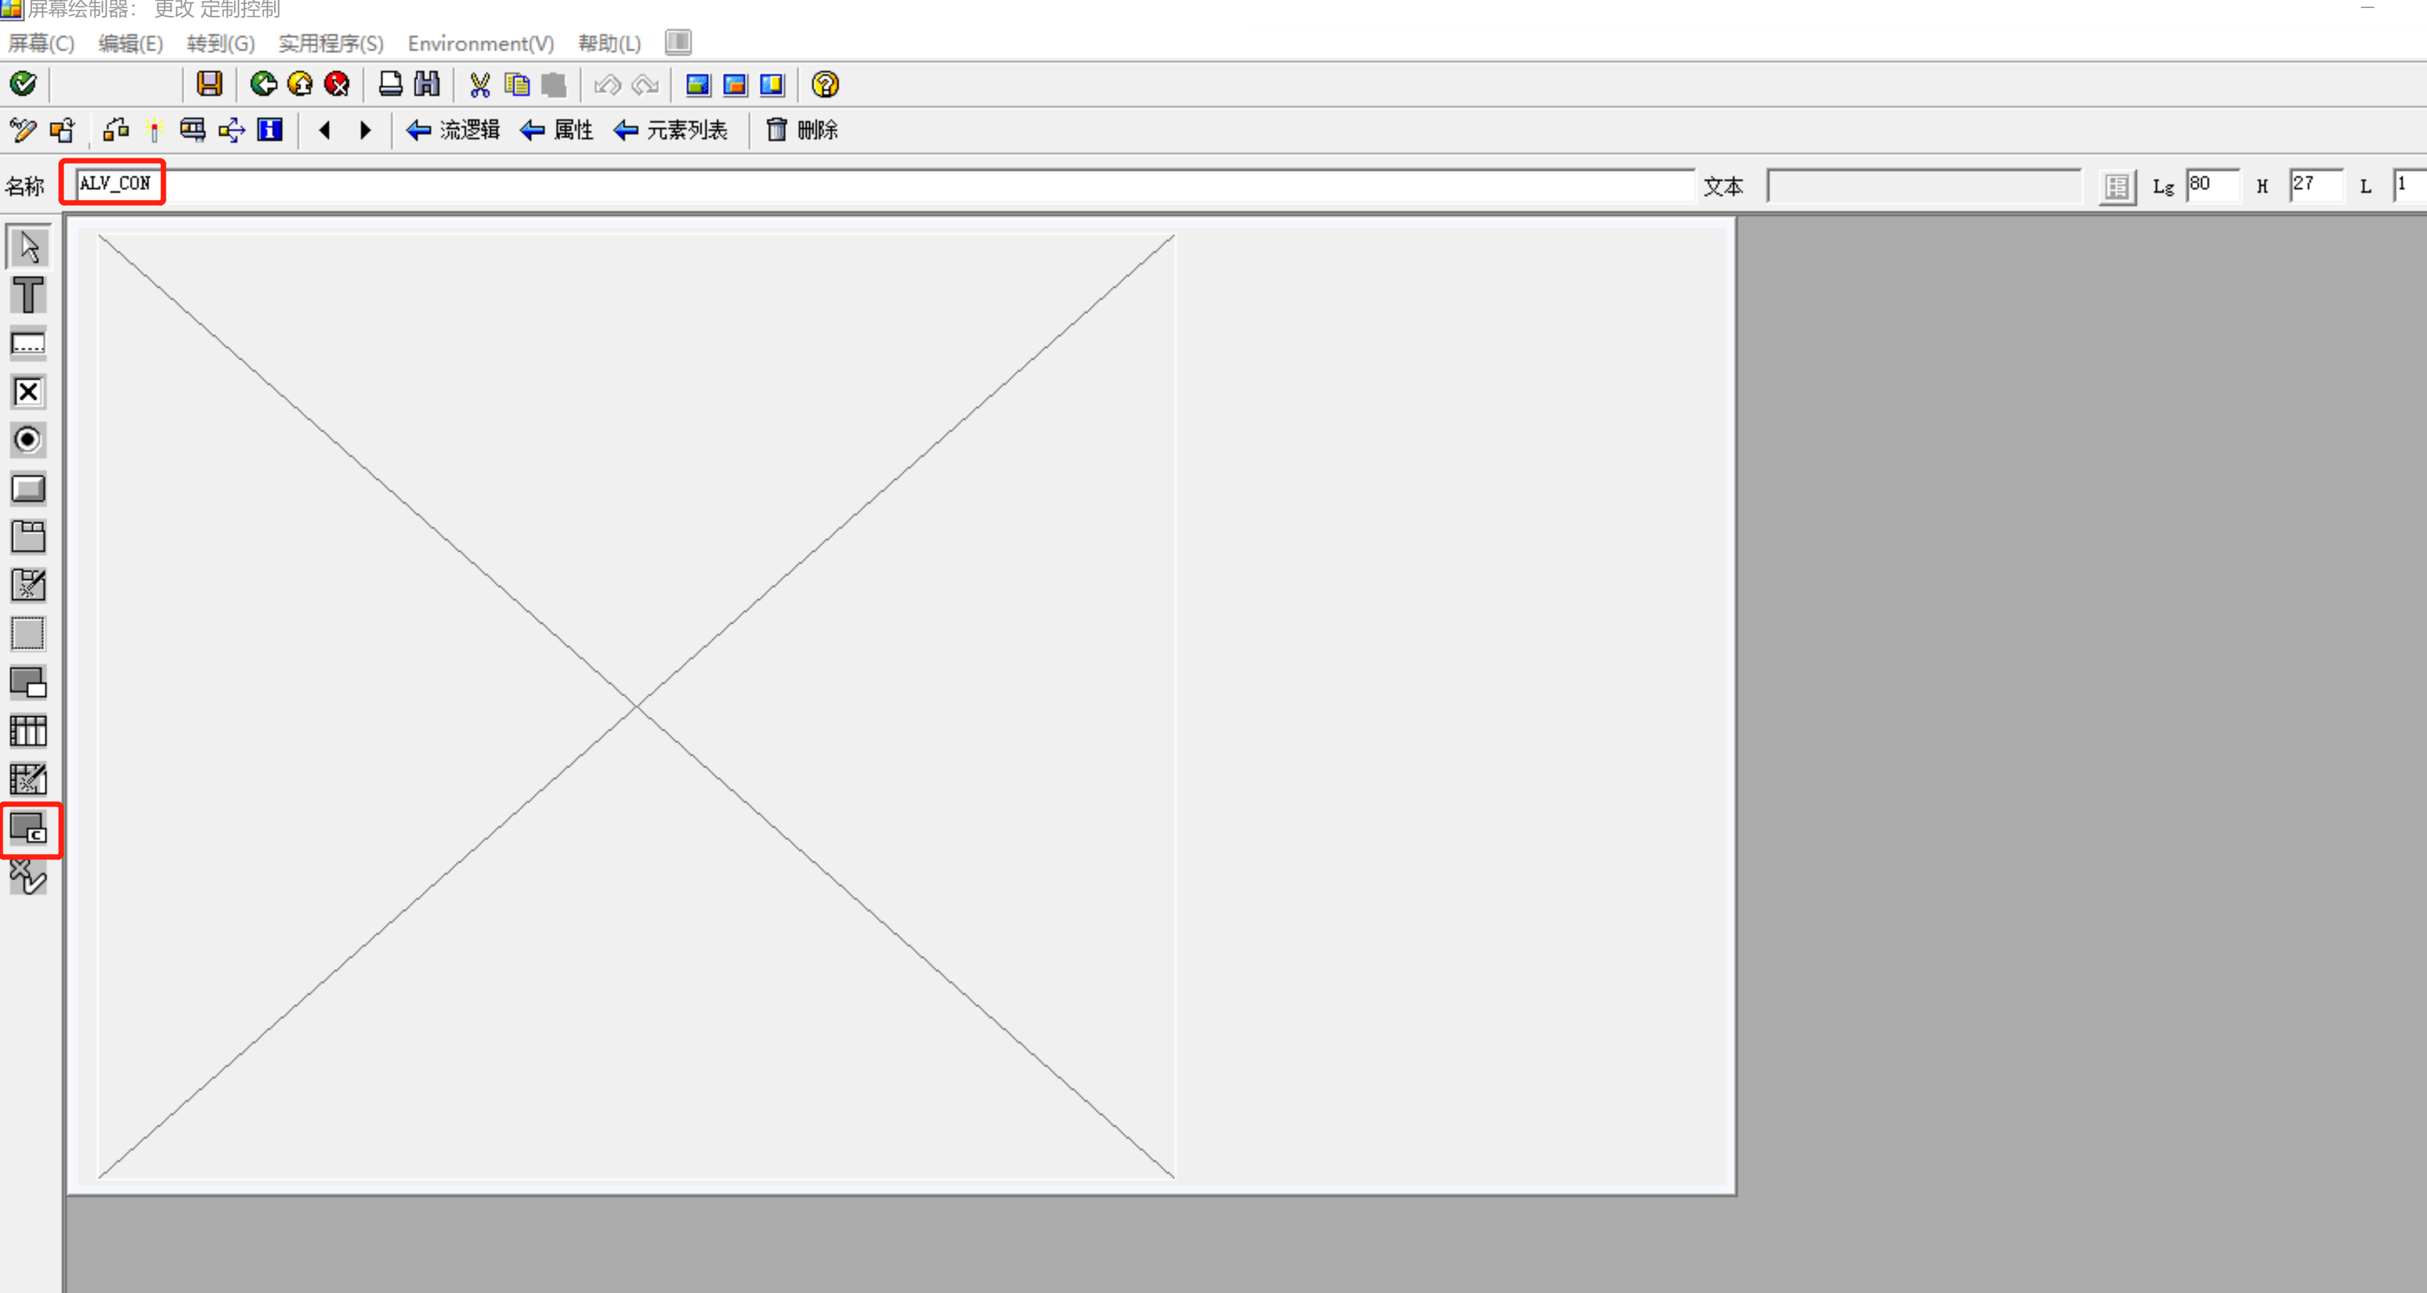The height and width of the screenshot is (1293, 2427).
Task: Select the status icon tool
Action: [28, 877]
